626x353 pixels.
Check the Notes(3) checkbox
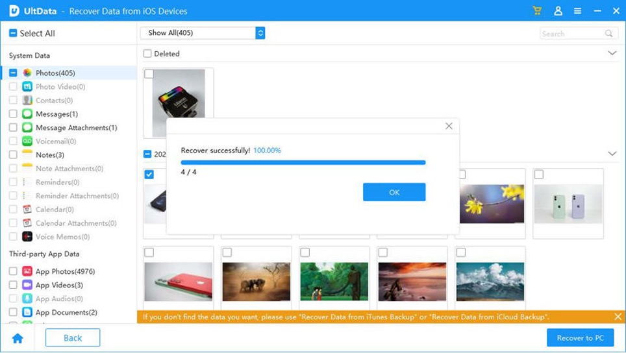[13, 155]
